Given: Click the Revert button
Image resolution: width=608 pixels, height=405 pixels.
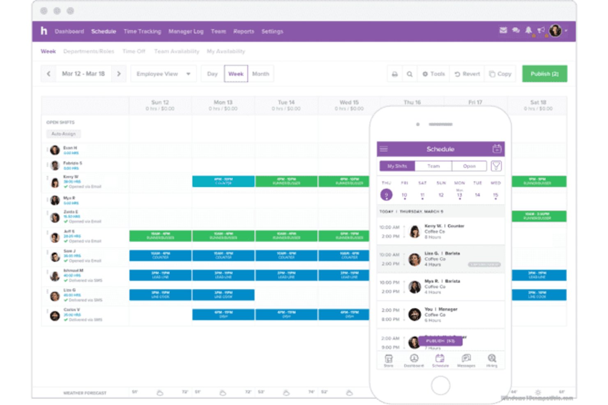Looking at the screenshot, I should point(467,74).
